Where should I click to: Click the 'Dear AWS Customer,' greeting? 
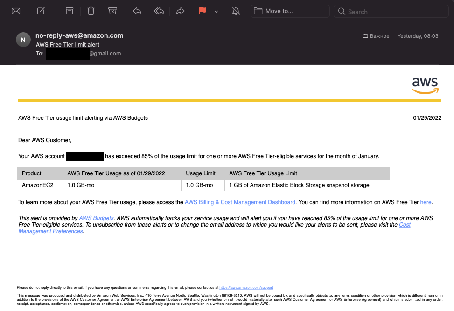point(45,140)
